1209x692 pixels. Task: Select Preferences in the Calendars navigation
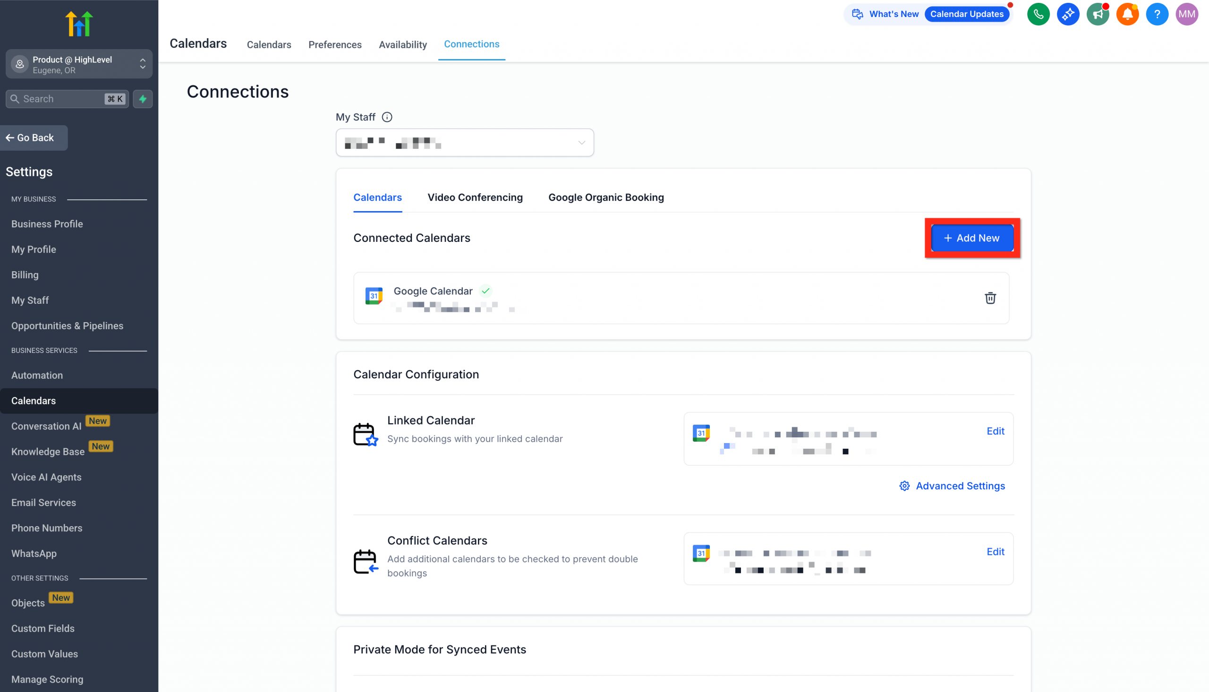pos(335,44)
